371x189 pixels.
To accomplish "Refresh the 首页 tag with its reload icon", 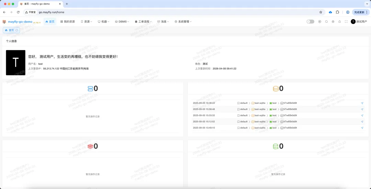I will [16, 30].
